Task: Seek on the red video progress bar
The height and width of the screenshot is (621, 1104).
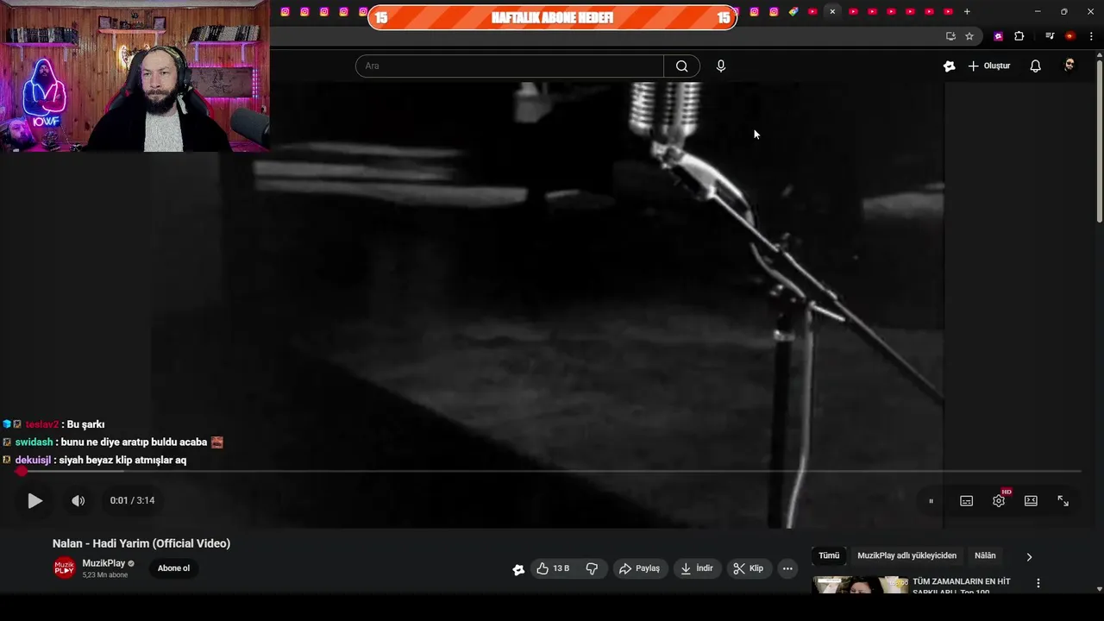Action: (x=549, y=471)
